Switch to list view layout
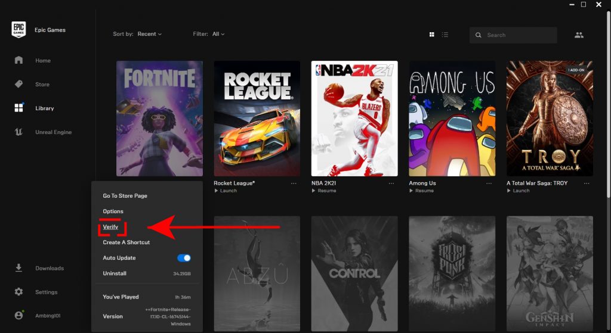Viewport: 611px width, 333px height. pyautogui.click(x=445, y=35)
